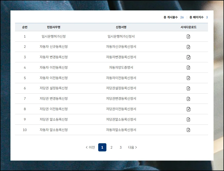Screen dimensions: 224x171
Task: Click the 임시운행허가신청서 form name
Action: tap(121, 36)
